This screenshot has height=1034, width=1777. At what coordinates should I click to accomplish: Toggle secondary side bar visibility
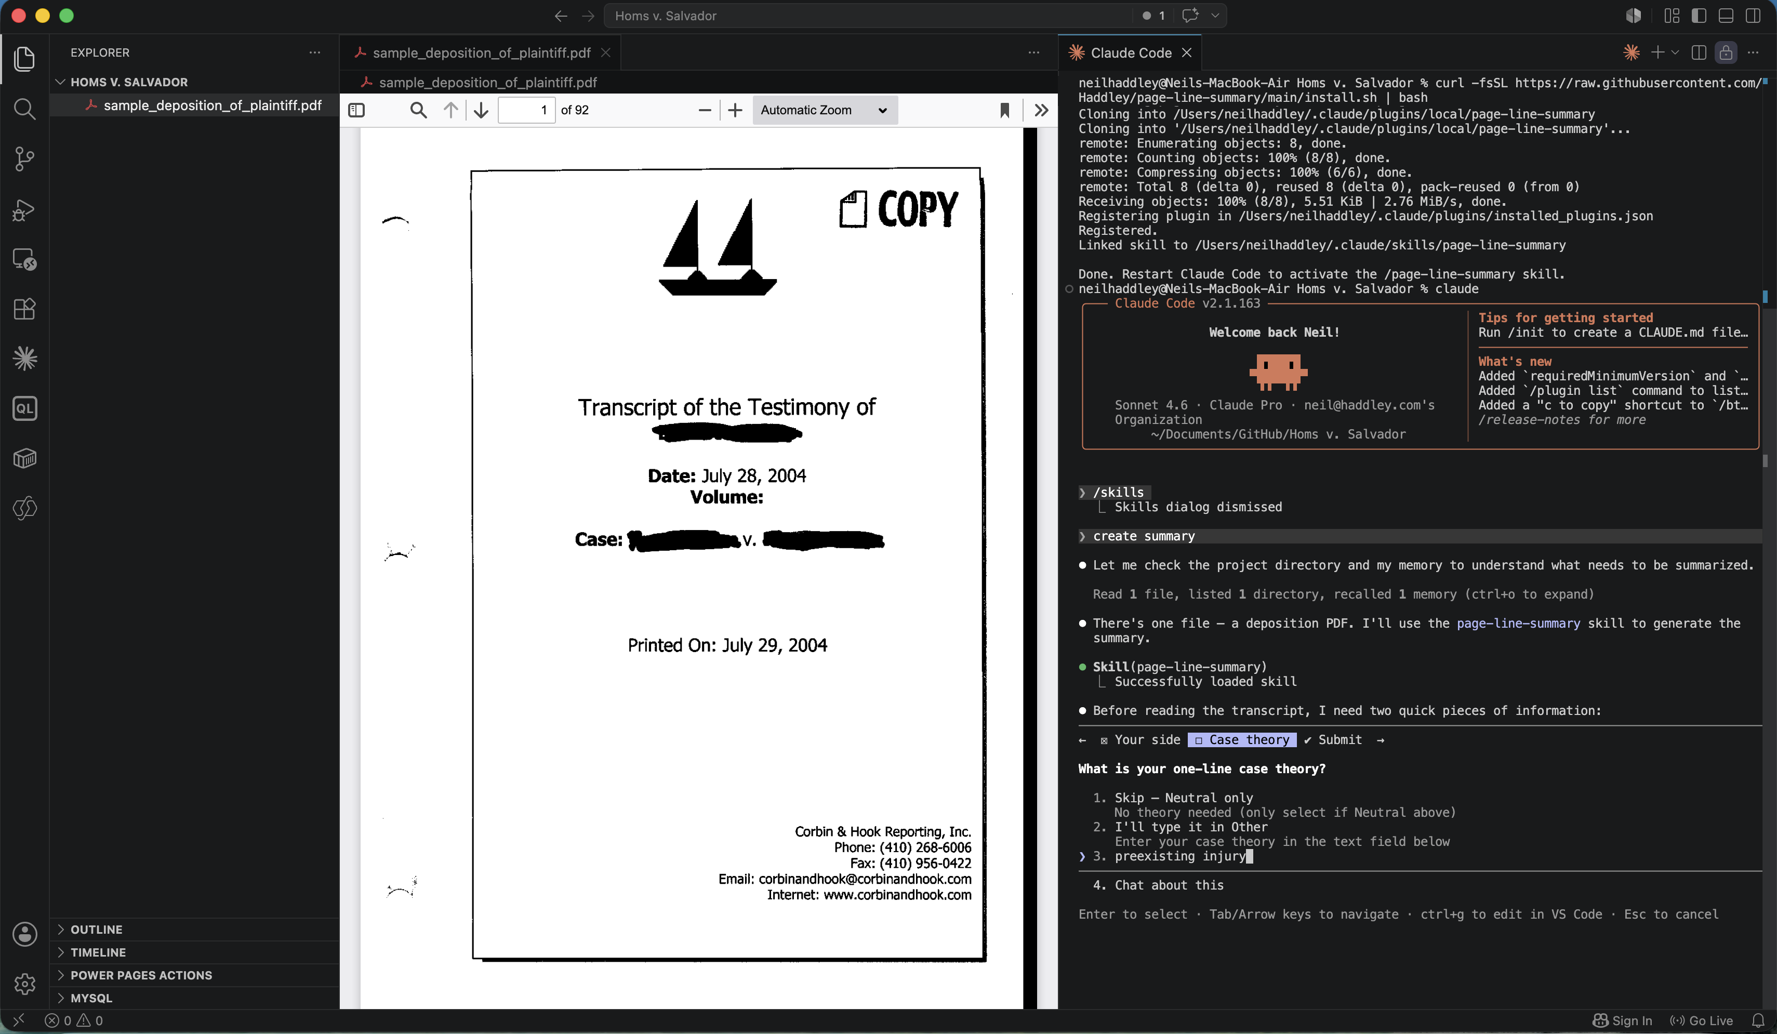coord(1753,16)
